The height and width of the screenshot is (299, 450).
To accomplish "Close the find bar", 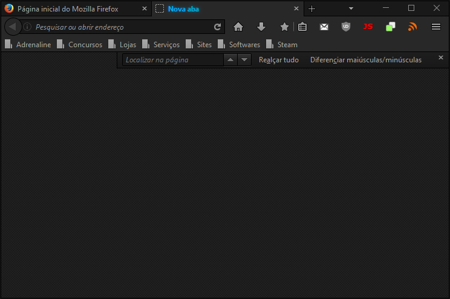I will pos(440,59).
